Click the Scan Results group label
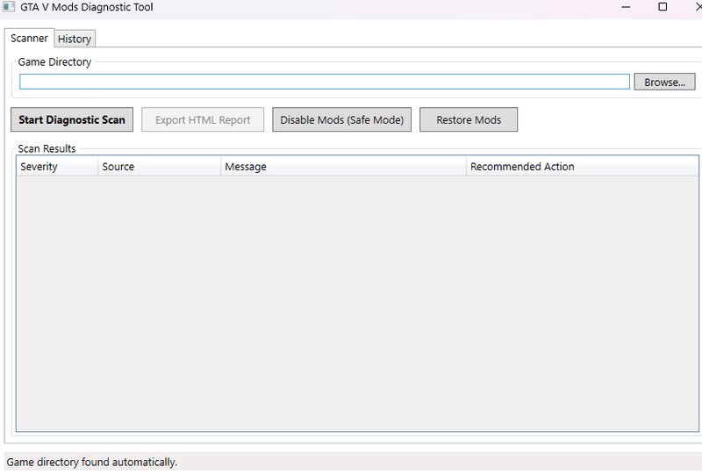The height and width of the screenshot is (474, 702). coord(47,148)
